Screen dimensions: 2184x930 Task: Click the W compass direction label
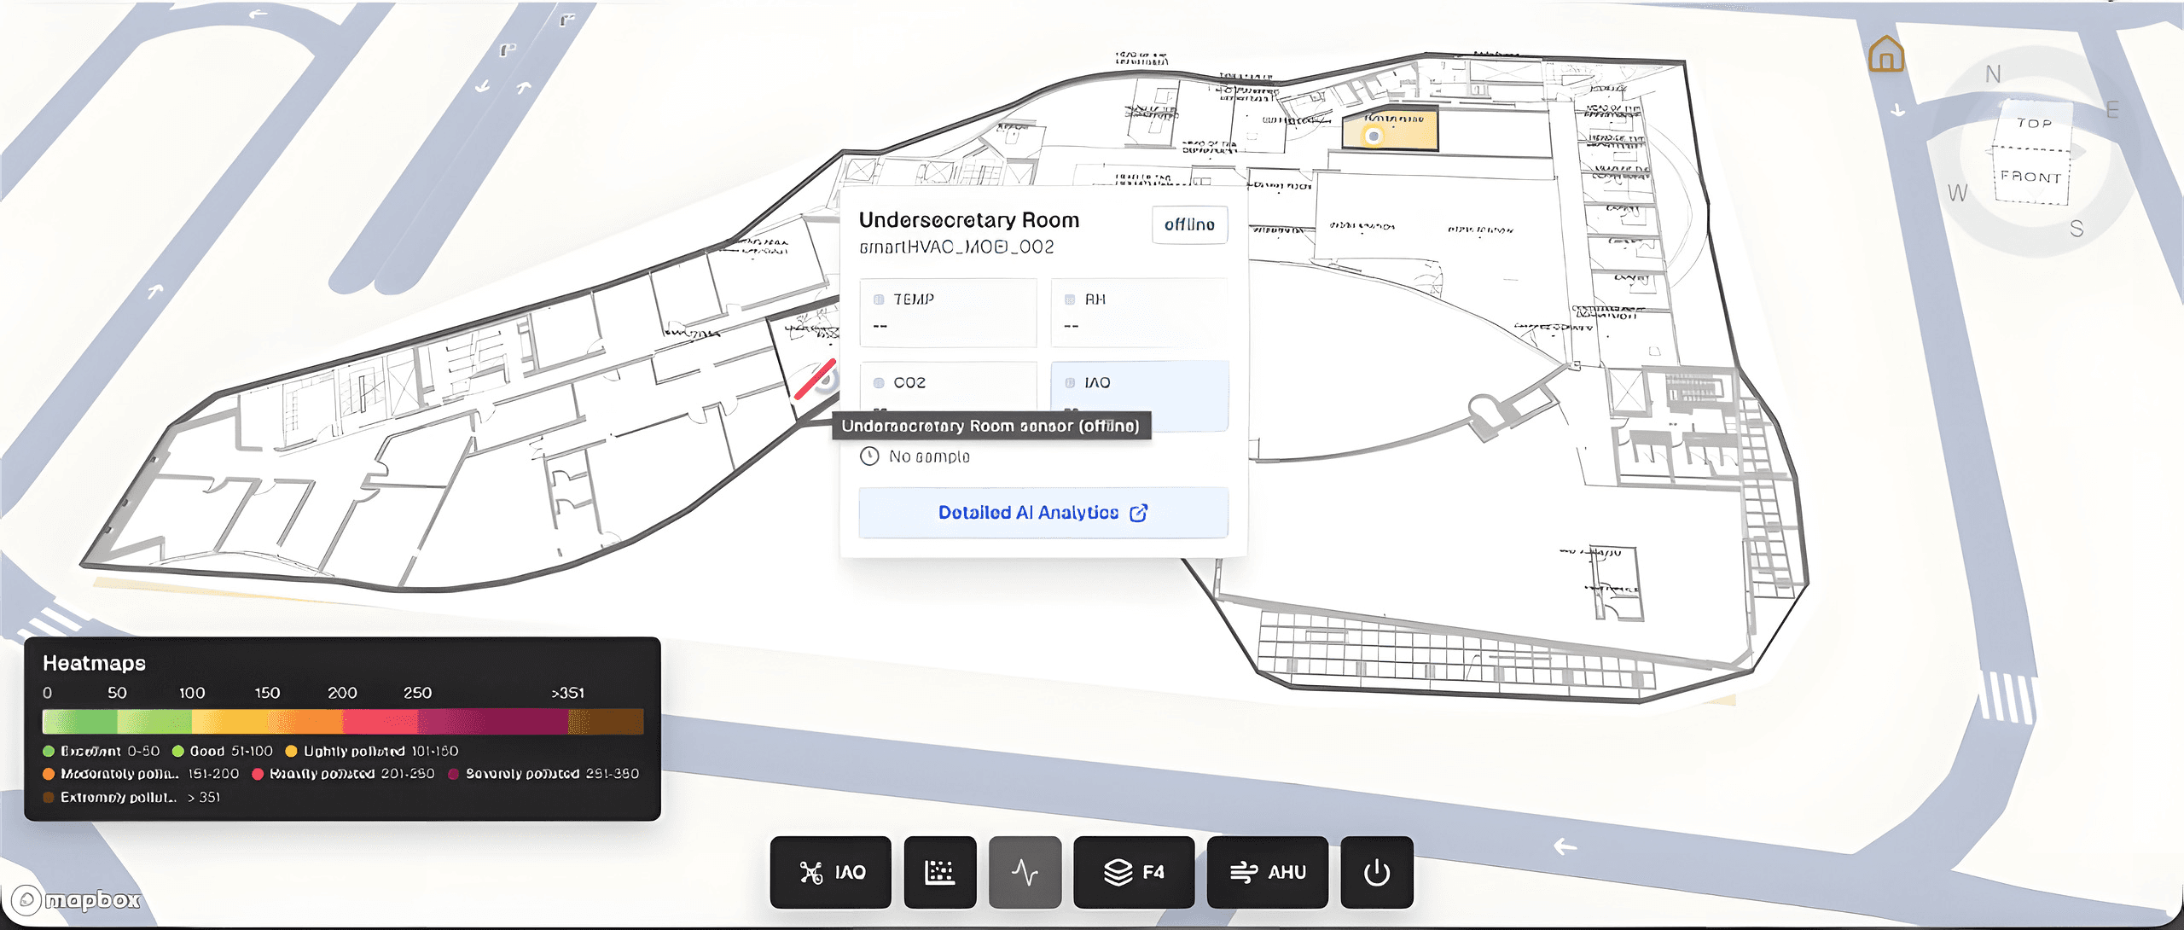tap(1958, 193)
